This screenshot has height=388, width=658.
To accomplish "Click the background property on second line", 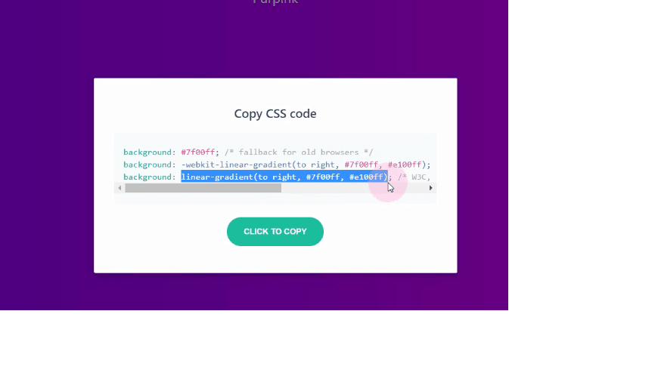I will tap(147, 165).
